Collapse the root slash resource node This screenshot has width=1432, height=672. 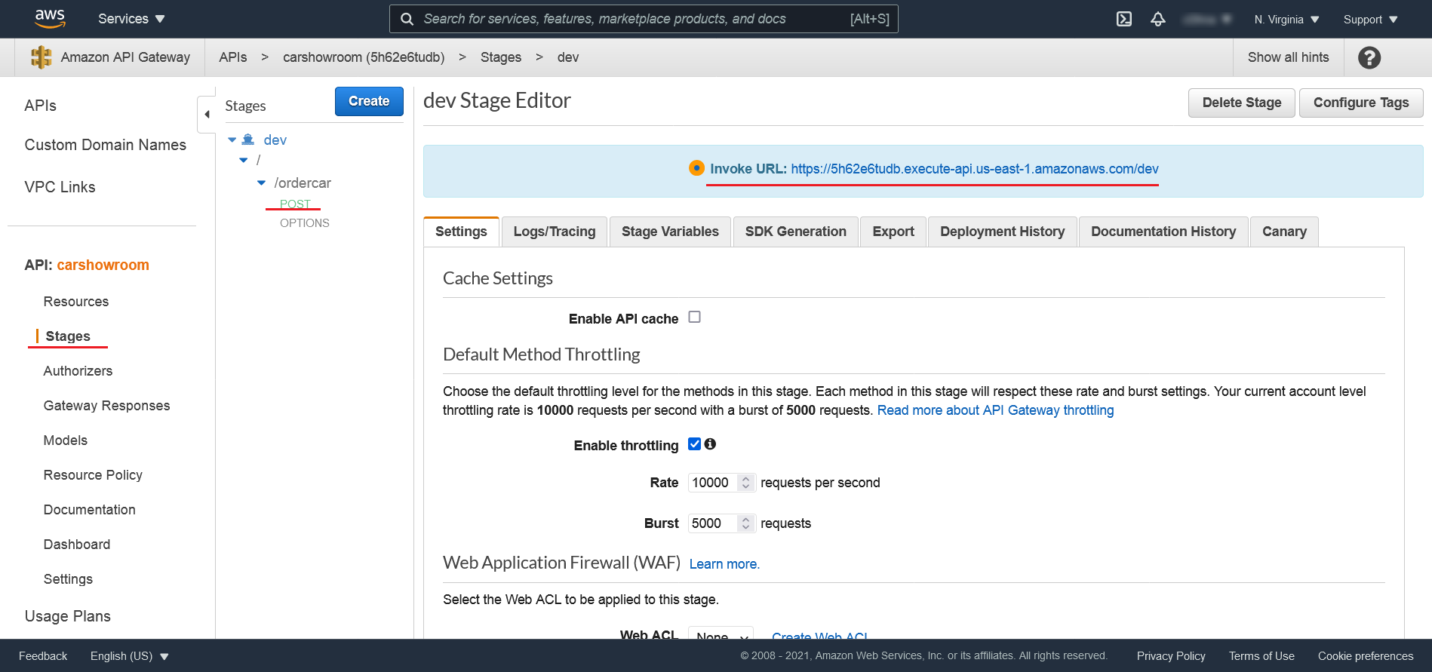(244, 160)
